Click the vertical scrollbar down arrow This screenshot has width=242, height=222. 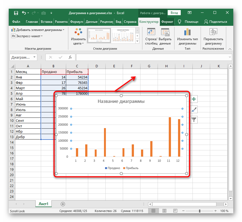pyautogui.click(x=231, y=198)
